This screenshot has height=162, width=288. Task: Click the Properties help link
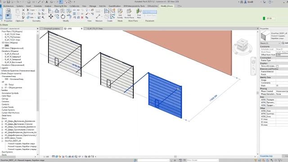[x=266, y=156]
